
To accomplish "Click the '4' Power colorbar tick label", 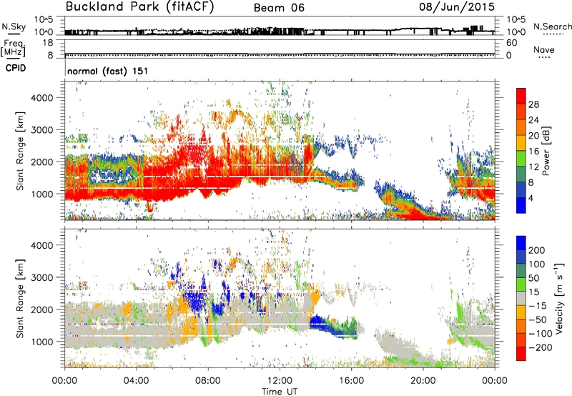I will point(531,198).
